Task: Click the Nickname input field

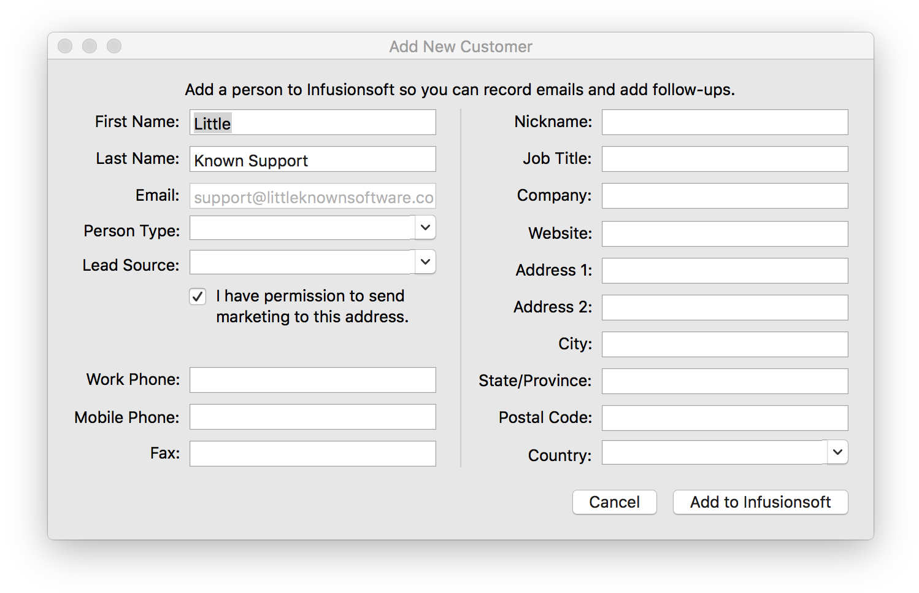Action: 725,122
